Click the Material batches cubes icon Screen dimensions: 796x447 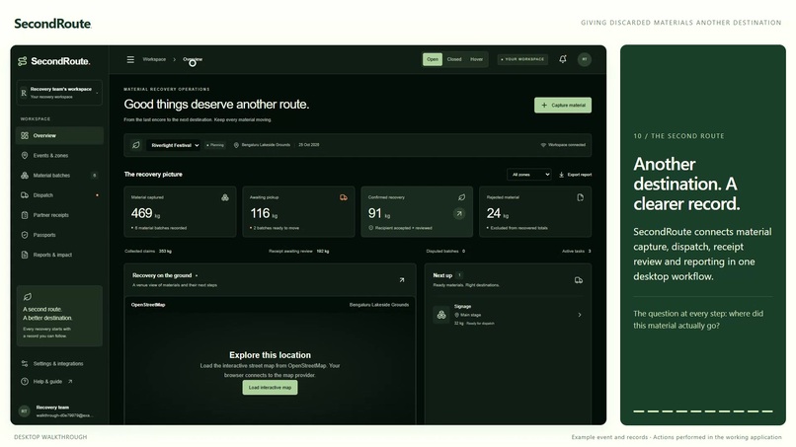(25, 175)
